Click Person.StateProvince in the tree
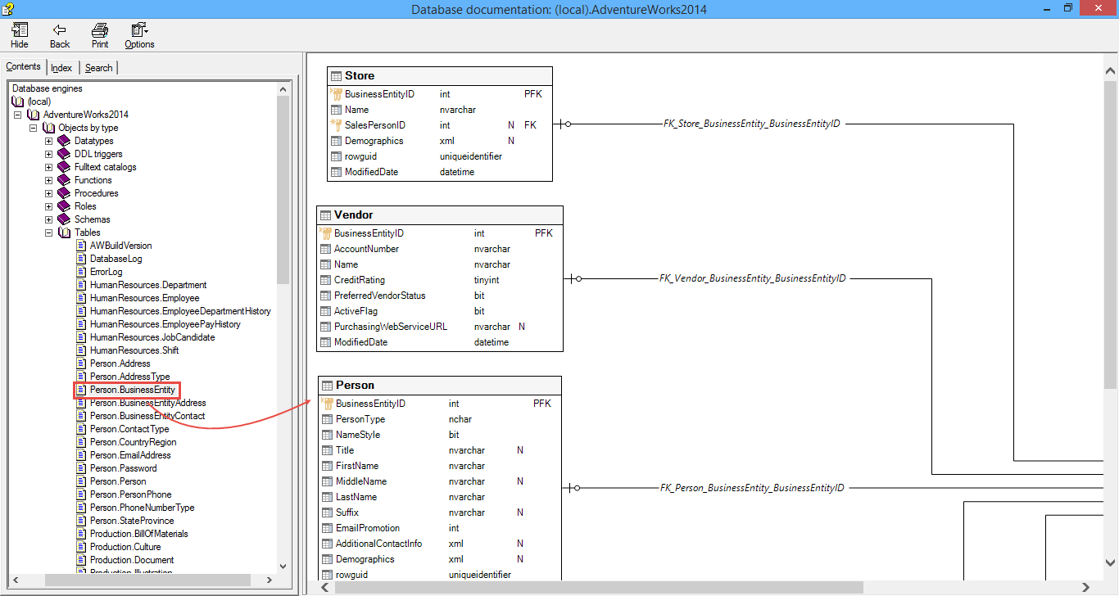 (x=132, y=521)
